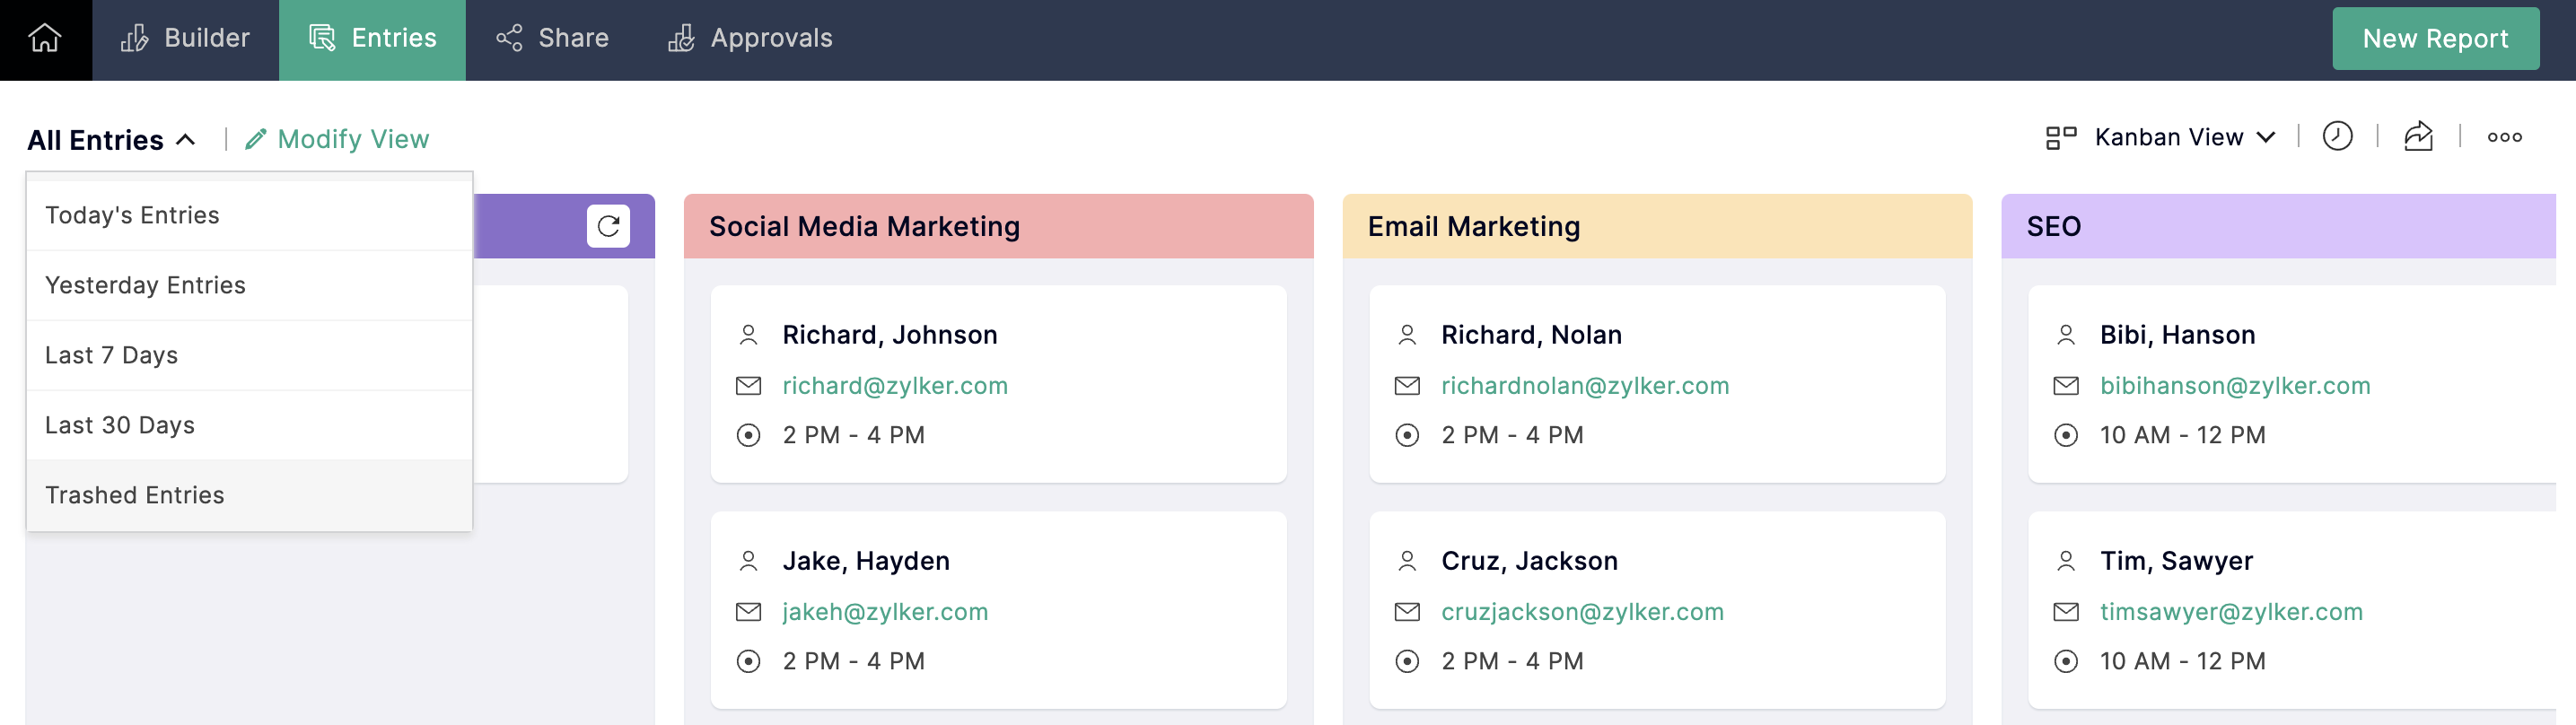Expand the Kanban View dropdown
Viewport: 2576px width, 725px height.
click(2266, 137)
